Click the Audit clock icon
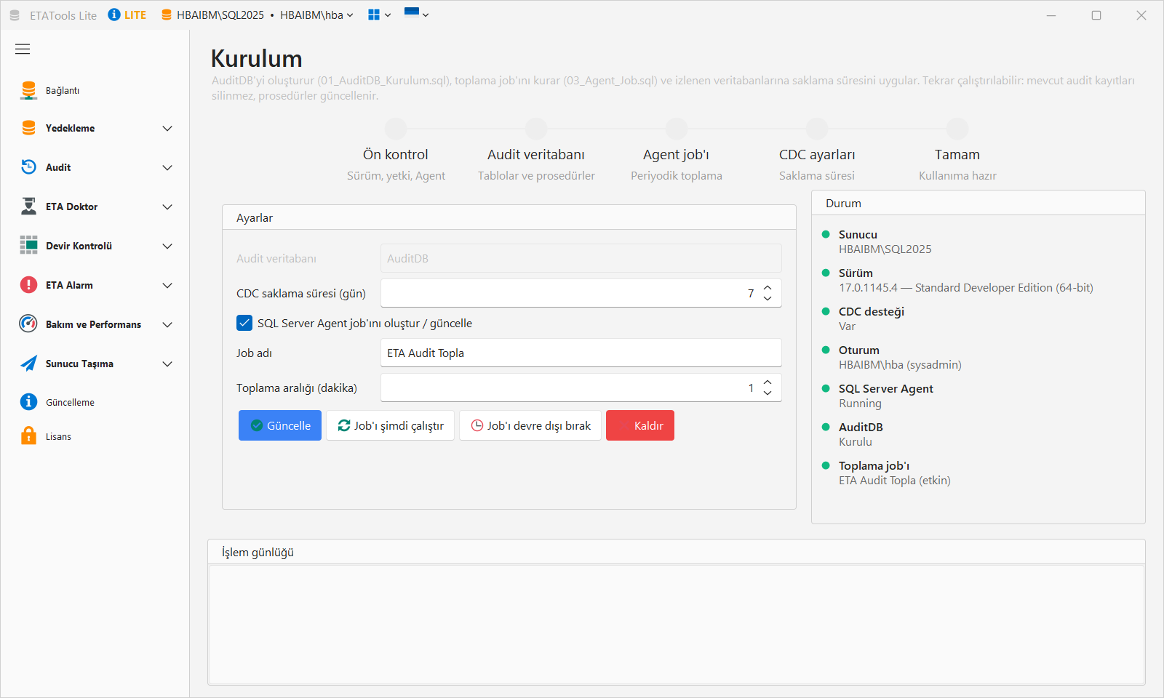1164x698 pixels. [x=28, y=167]
